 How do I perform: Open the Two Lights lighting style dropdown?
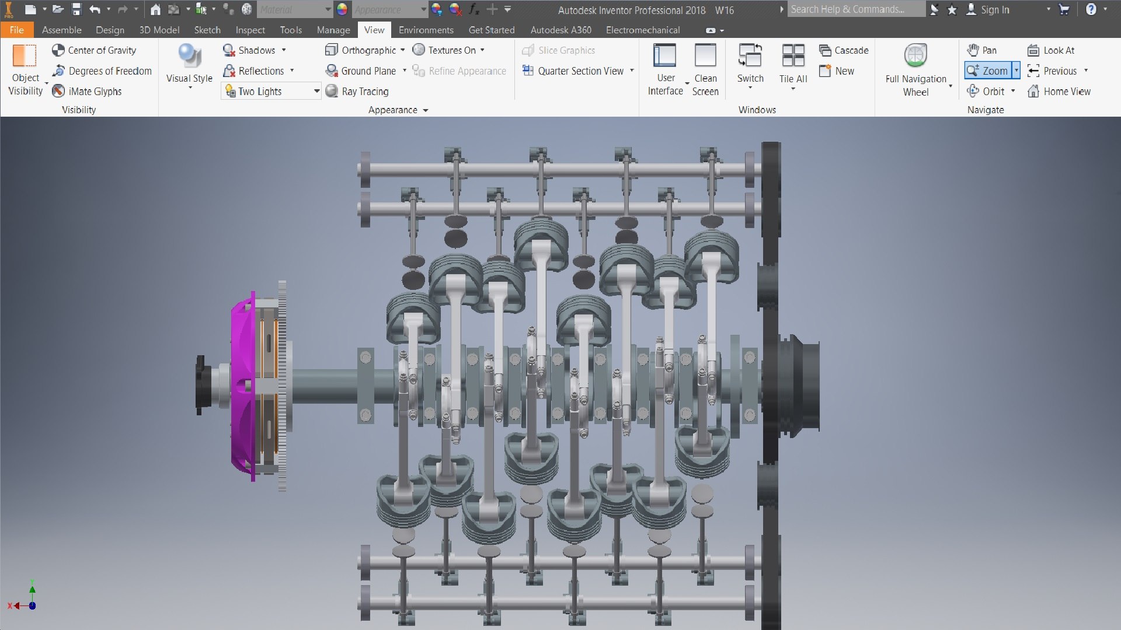[271, 91]
